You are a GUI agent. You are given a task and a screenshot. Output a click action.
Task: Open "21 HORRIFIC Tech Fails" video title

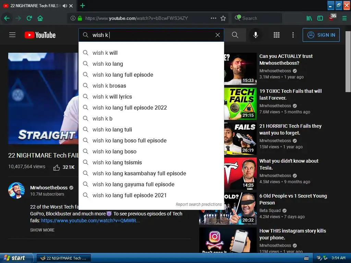point(290,129)
